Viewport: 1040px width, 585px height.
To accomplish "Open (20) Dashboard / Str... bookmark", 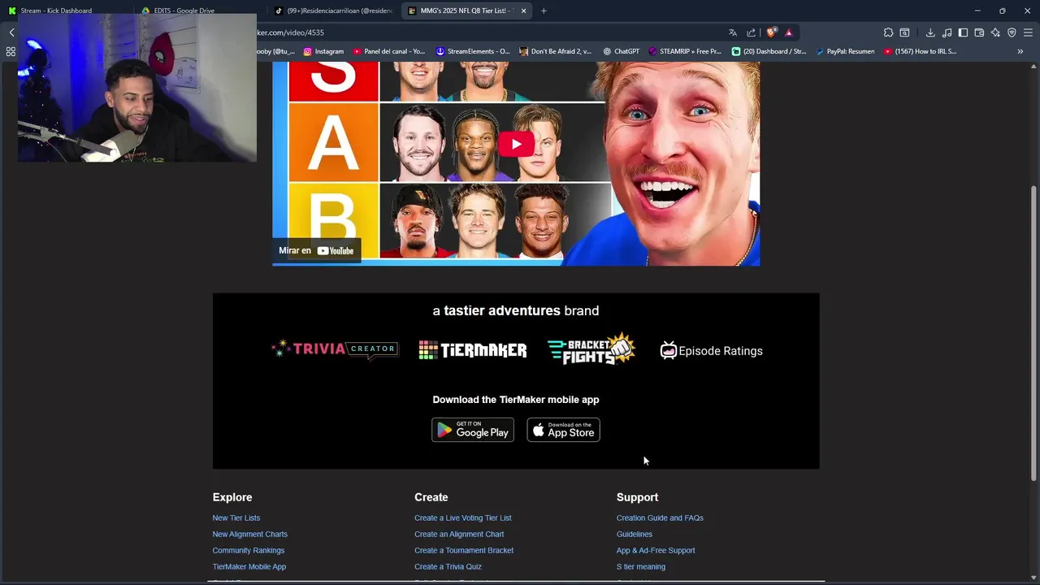I will tap(769, 51).
